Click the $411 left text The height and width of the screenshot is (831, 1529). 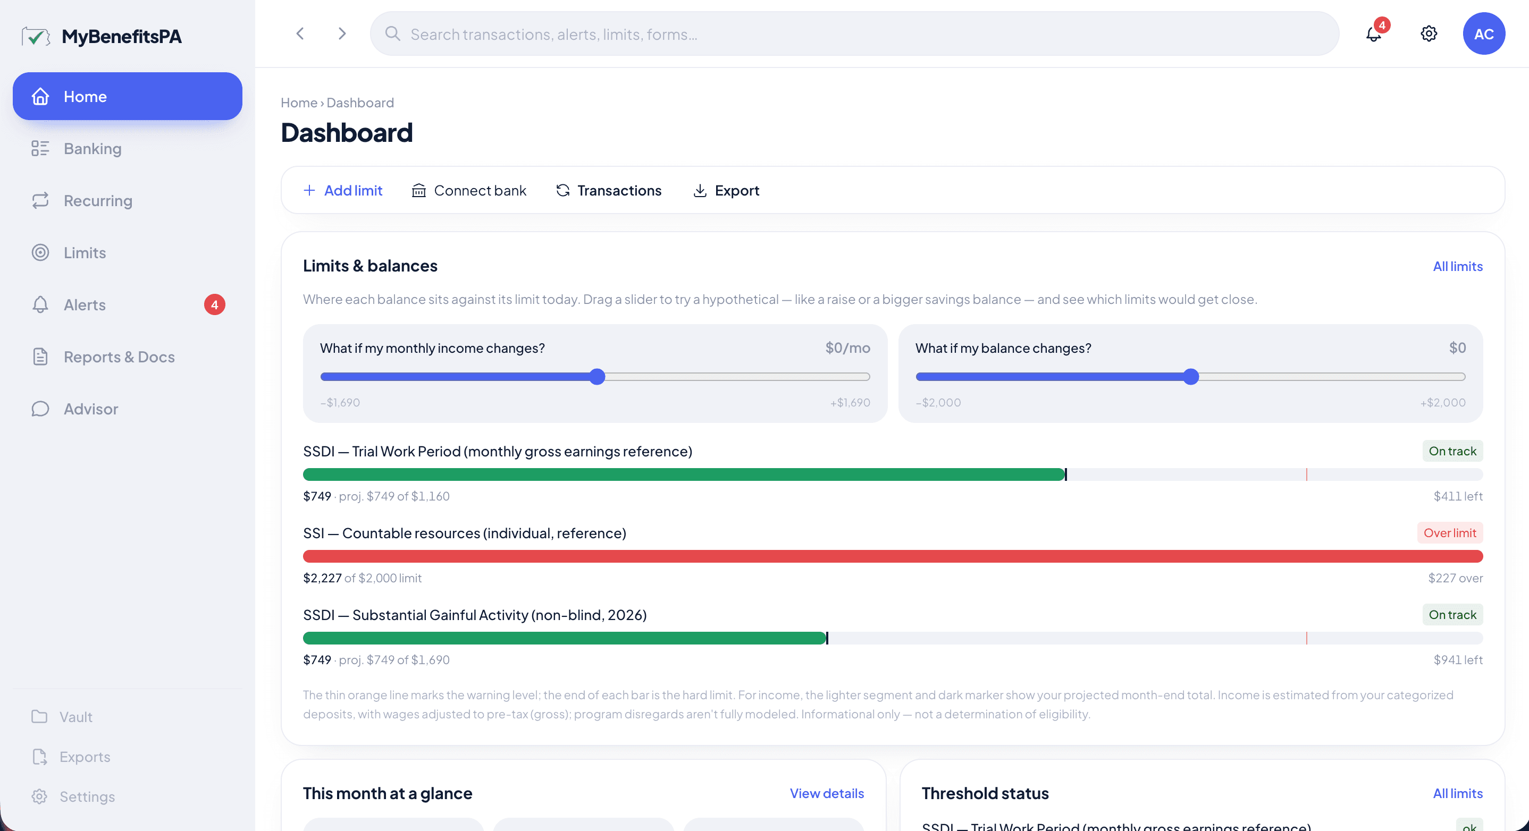click(x=1458, y=496)
